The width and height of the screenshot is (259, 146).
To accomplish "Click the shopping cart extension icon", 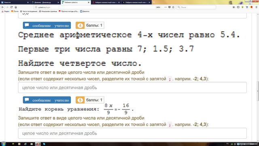I will [x=247, y=7].
